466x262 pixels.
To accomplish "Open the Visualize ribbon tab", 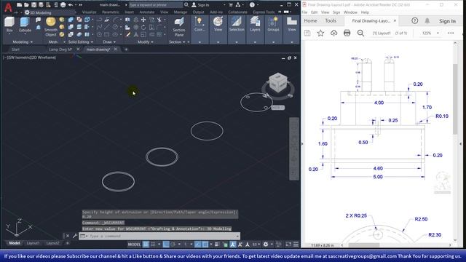I will click(89, 12).
